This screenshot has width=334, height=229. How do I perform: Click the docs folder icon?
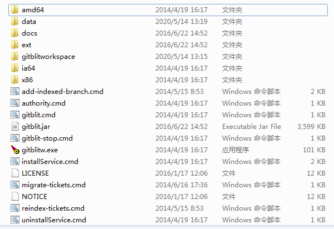14,33
